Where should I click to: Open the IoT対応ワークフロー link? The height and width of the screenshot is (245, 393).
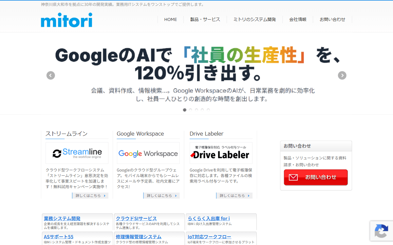(x=210, y=237)
